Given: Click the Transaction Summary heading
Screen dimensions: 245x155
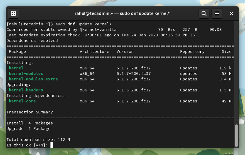Looking at the screenshot, I should [x=29, y=112].
